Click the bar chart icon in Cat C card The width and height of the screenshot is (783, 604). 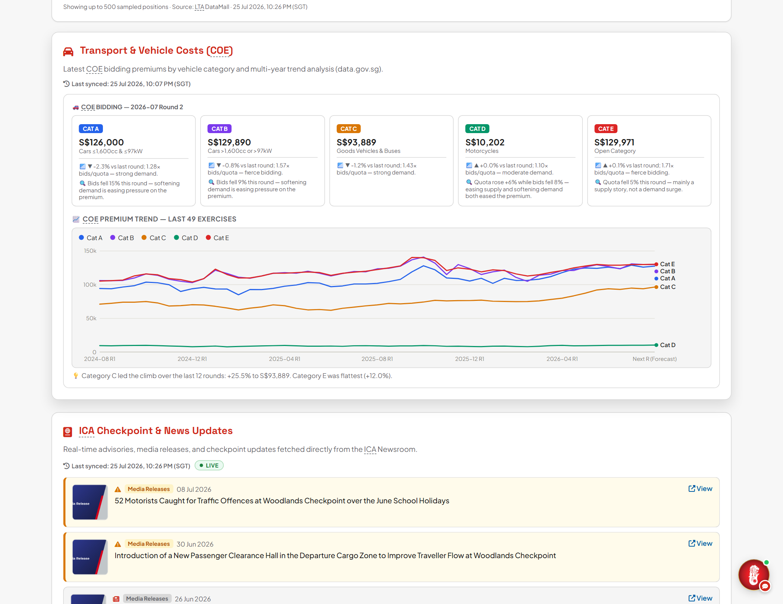click(x=340, y=166)
